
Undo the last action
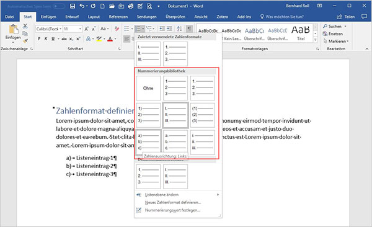coord(82,6)
